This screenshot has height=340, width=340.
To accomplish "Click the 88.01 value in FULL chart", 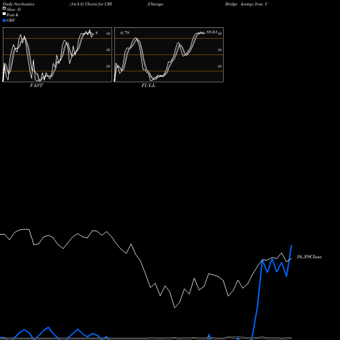I will coord(211,32).
